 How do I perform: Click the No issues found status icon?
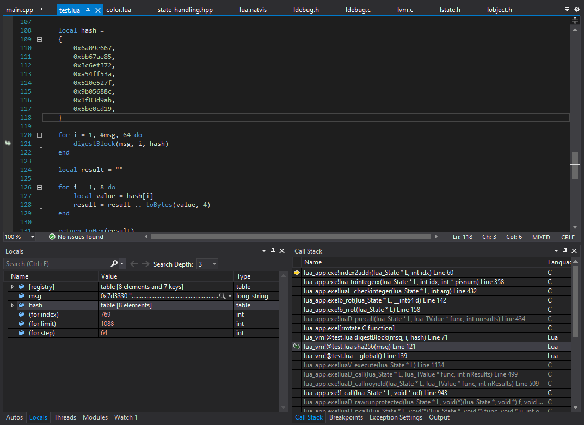(52, 237)
